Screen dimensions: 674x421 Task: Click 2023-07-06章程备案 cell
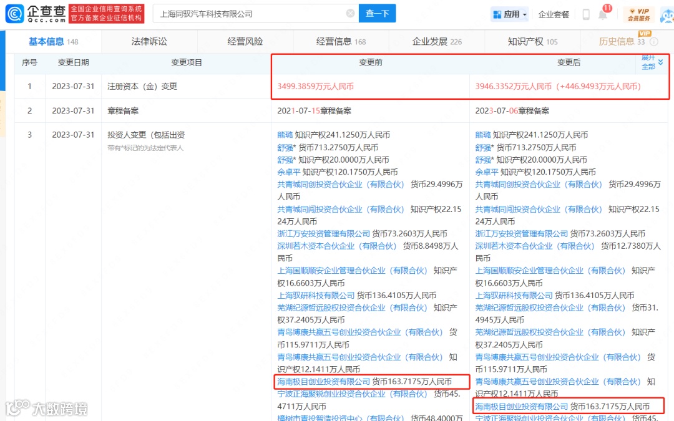click(x=512, y=111)
